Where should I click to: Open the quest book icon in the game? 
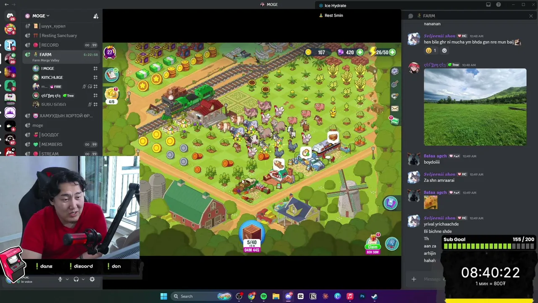pos(112,75)
